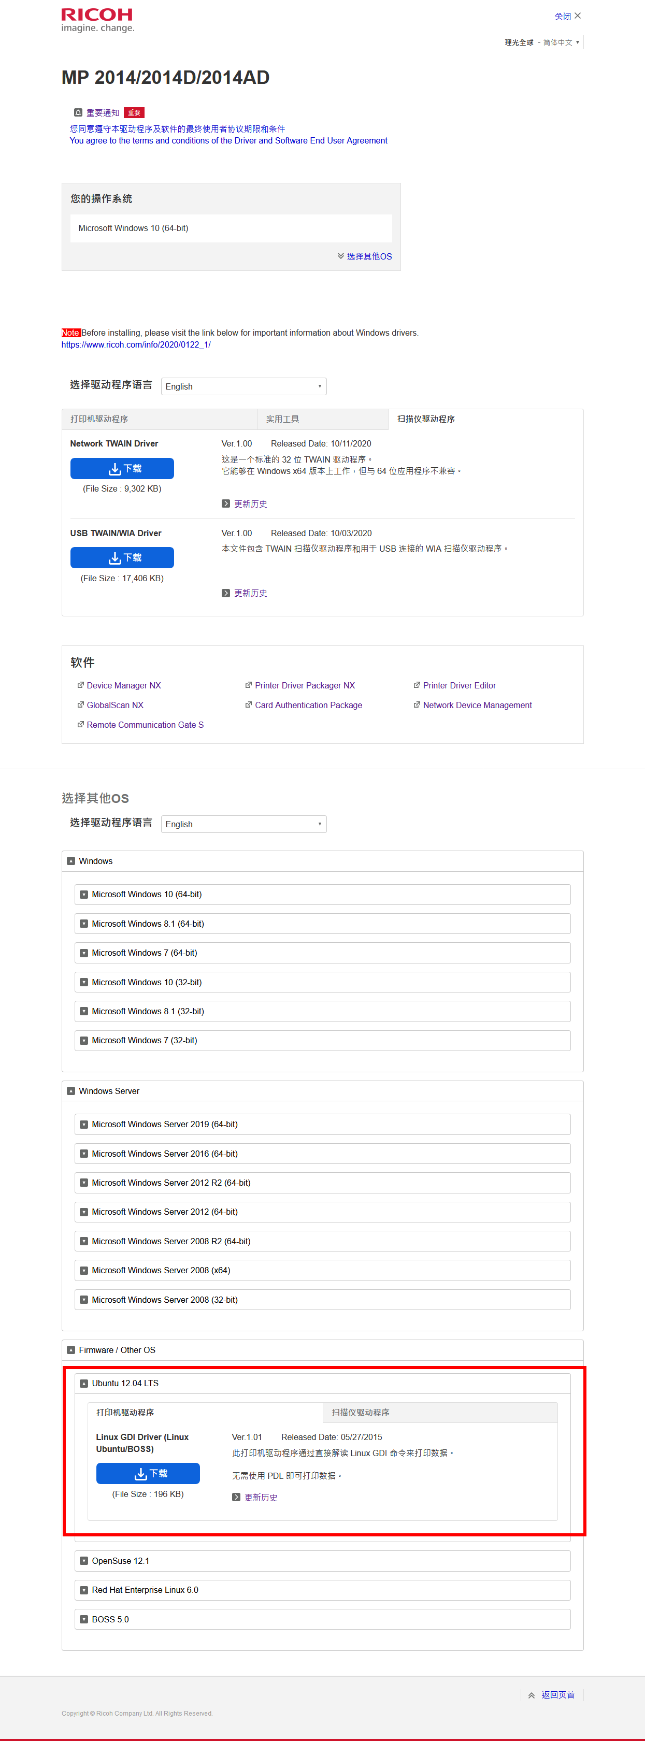This screenshot has height=1741, width=645.
Task: Show 更新历史 for Network TWAIN Driver
Action: tap(245, 503)
